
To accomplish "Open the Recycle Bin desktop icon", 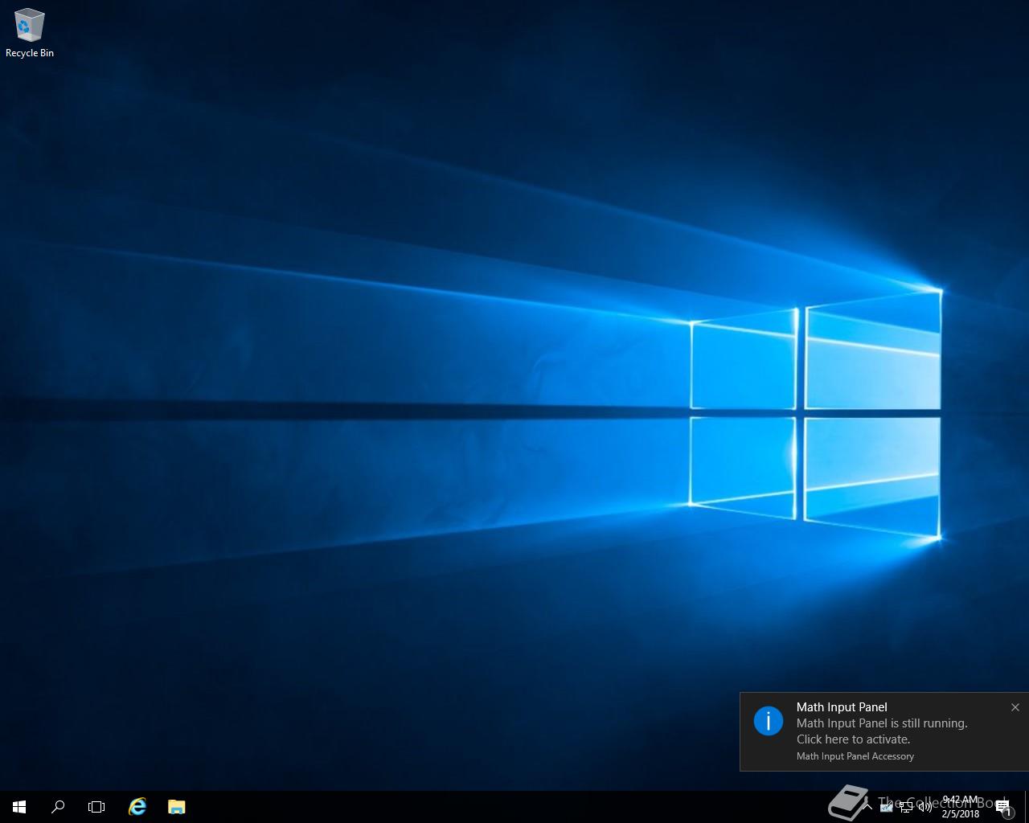I will [29, 33].
